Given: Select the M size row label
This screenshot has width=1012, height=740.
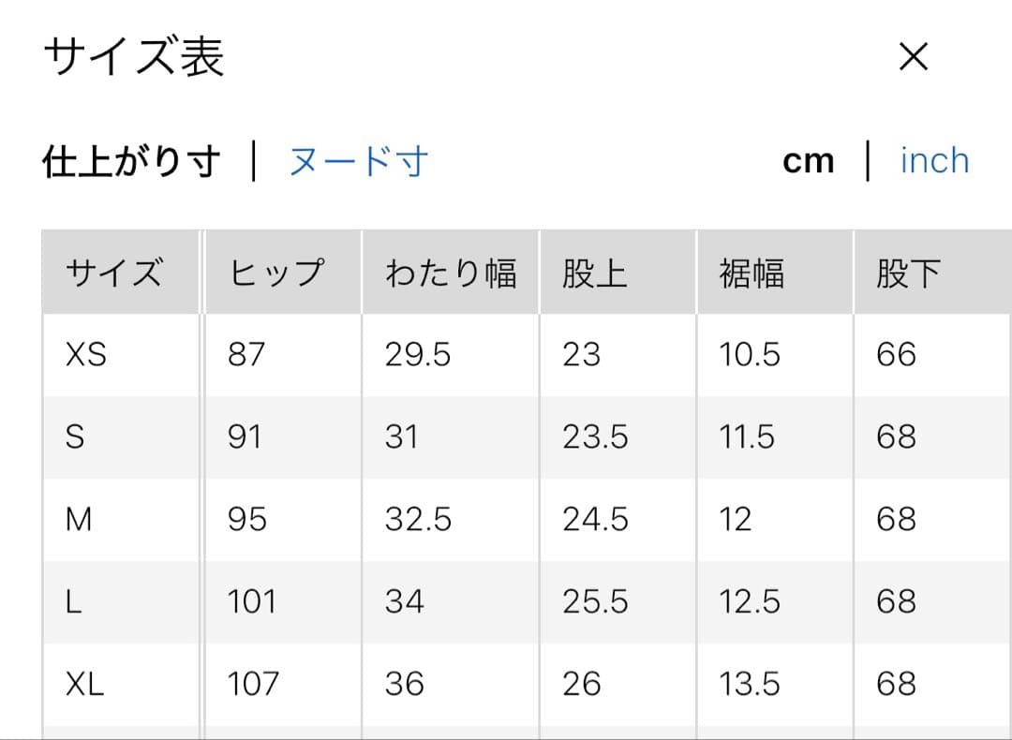Looking at the screenshot, I should (79, 519).
